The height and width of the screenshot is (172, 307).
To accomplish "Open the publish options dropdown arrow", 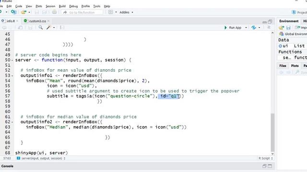I will (259, 28).
